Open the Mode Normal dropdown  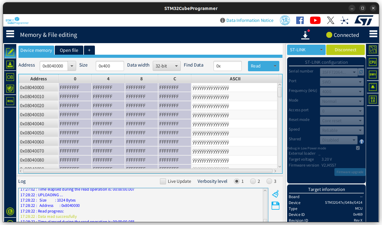tap(342, 101)
